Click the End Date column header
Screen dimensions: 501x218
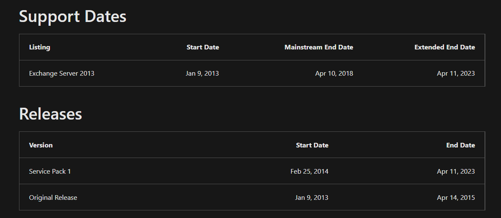[x=460, y=145]
